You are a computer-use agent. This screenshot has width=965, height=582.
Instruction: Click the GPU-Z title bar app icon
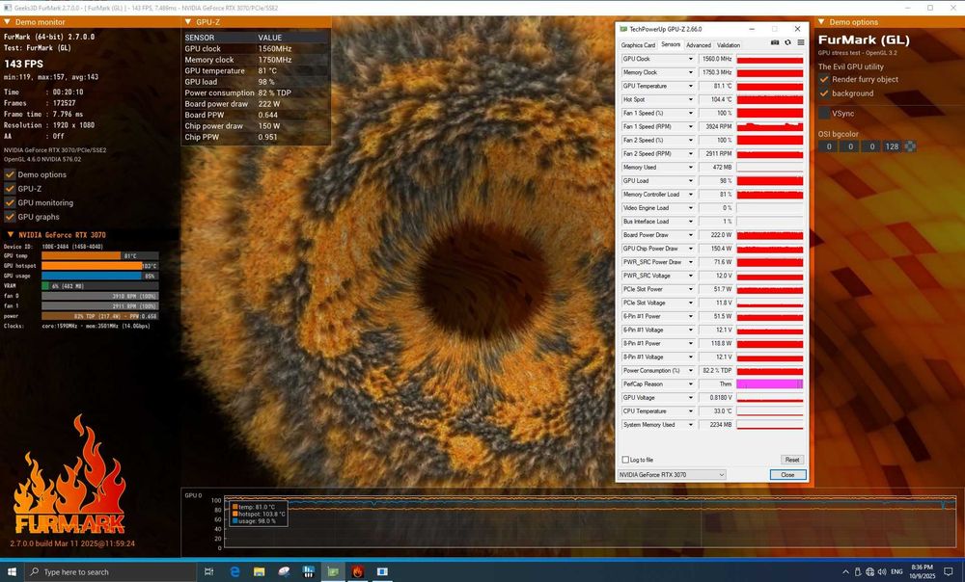tap(623, 29)
